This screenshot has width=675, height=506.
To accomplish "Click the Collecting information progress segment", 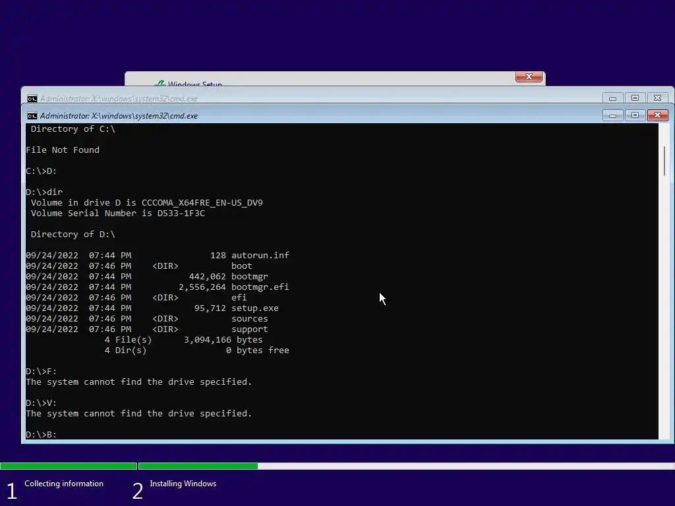I will pyautogui.click(x=69, y=466).
